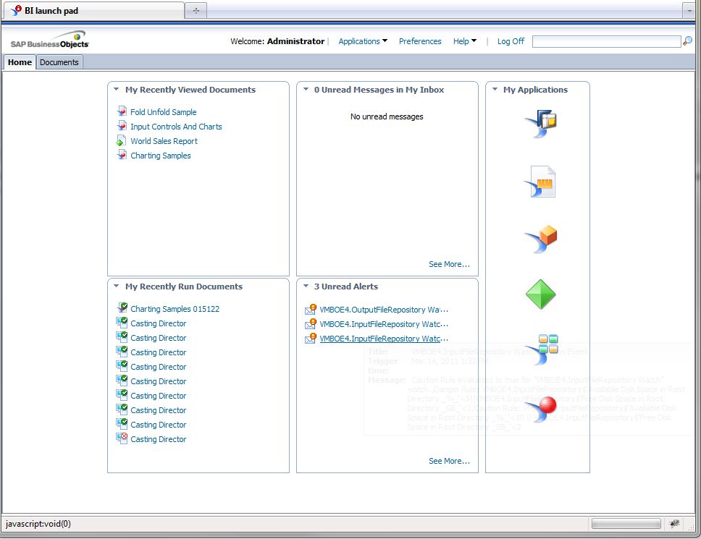
Task: Click the status bar icon at bottom right
Action: click(x=675, y=523)
